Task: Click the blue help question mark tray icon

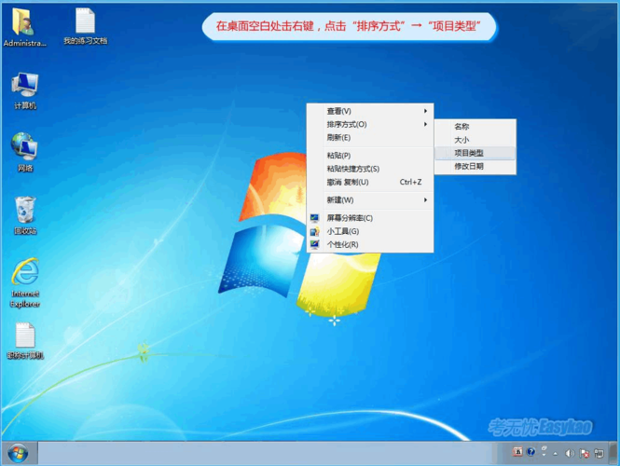Action: [531, 452]
